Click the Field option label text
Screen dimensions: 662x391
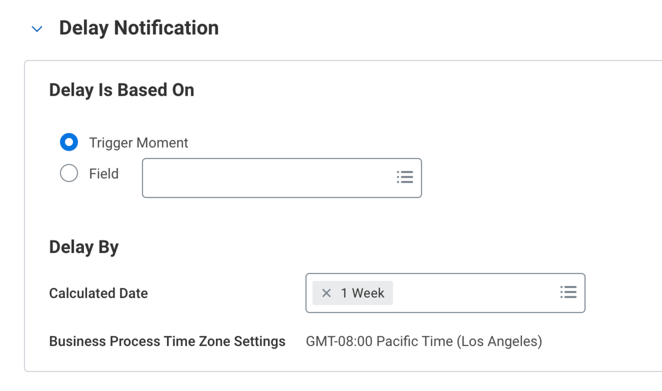pos(104,174)
